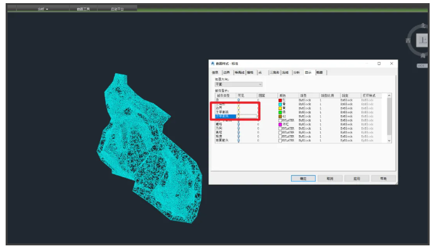
Task: Click the red color swatch in 点 row
Action: pyautogui.click(x=280, y=100)
